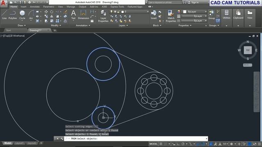Expand the Modify panel dropdown

56,25
